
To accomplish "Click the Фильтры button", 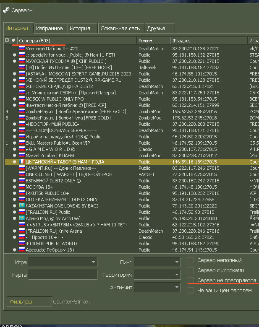I will tap(29, 301).
